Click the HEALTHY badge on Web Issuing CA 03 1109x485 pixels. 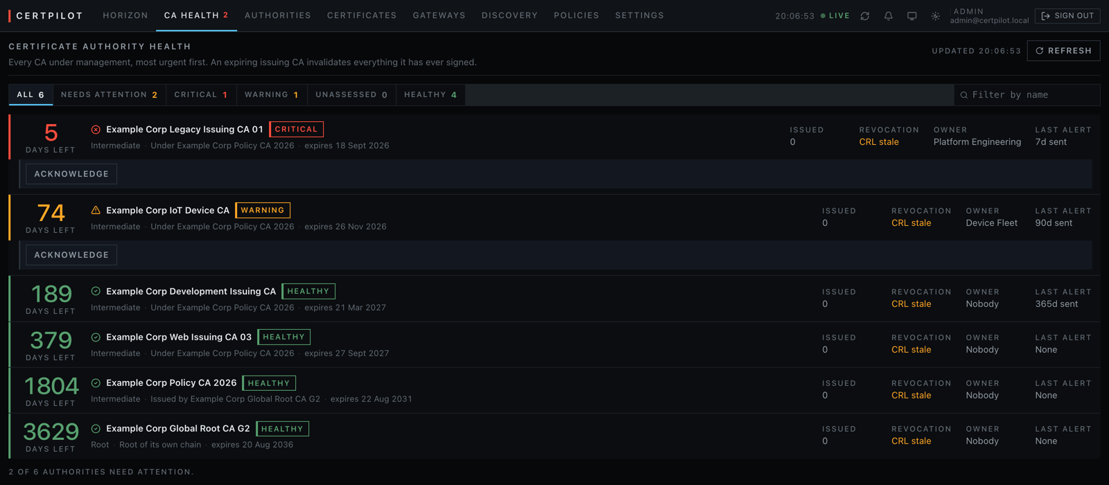[x=284, y=337]
